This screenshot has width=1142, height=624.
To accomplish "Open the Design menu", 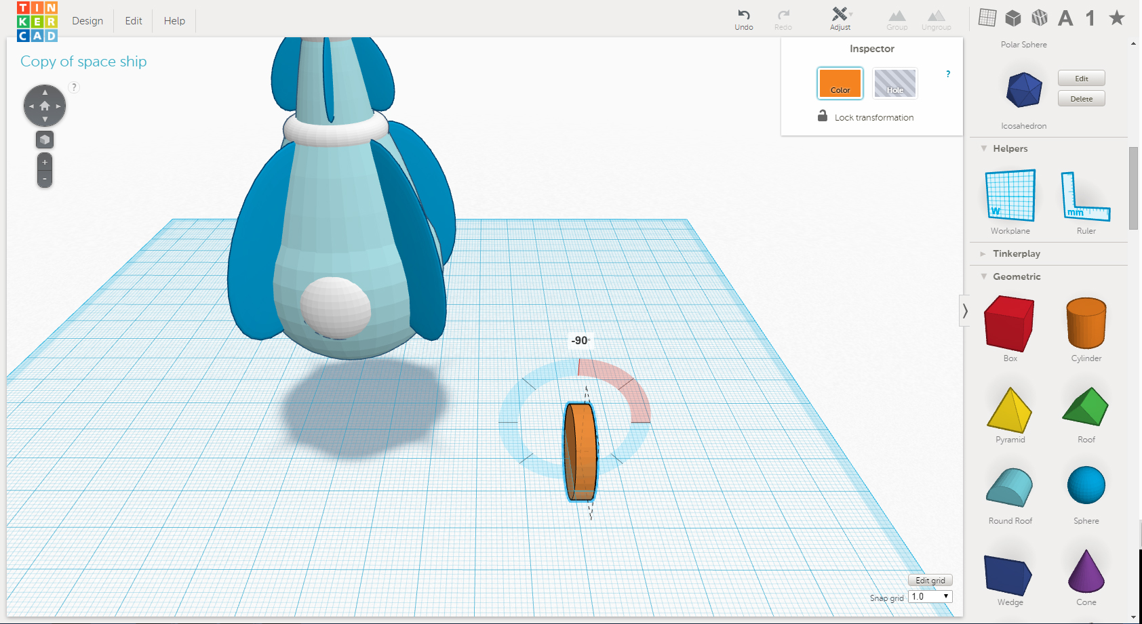I will [x=87, y=21].
